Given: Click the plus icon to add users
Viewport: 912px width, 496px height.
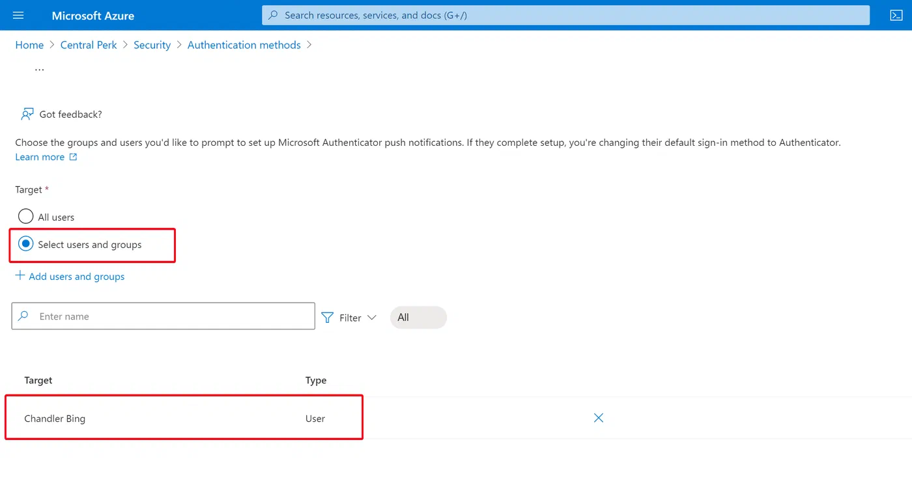Looking at the screenshot, I should click(x=20, y=275).
